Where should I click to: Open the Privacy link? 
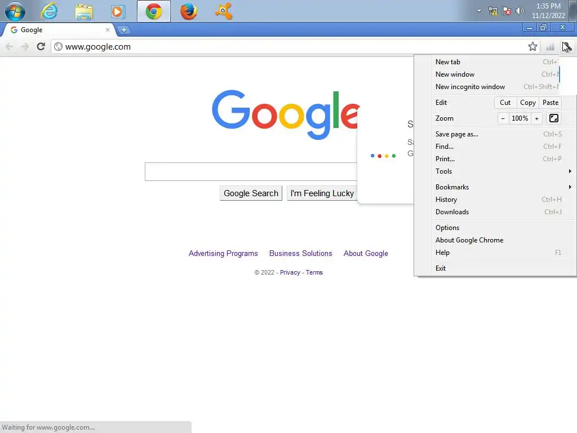(x=290, y=272)
